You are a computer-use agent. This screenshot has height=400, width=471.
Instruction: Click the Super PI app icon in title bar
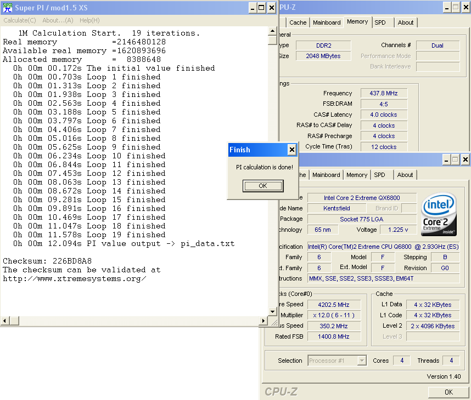pos(7,8)
